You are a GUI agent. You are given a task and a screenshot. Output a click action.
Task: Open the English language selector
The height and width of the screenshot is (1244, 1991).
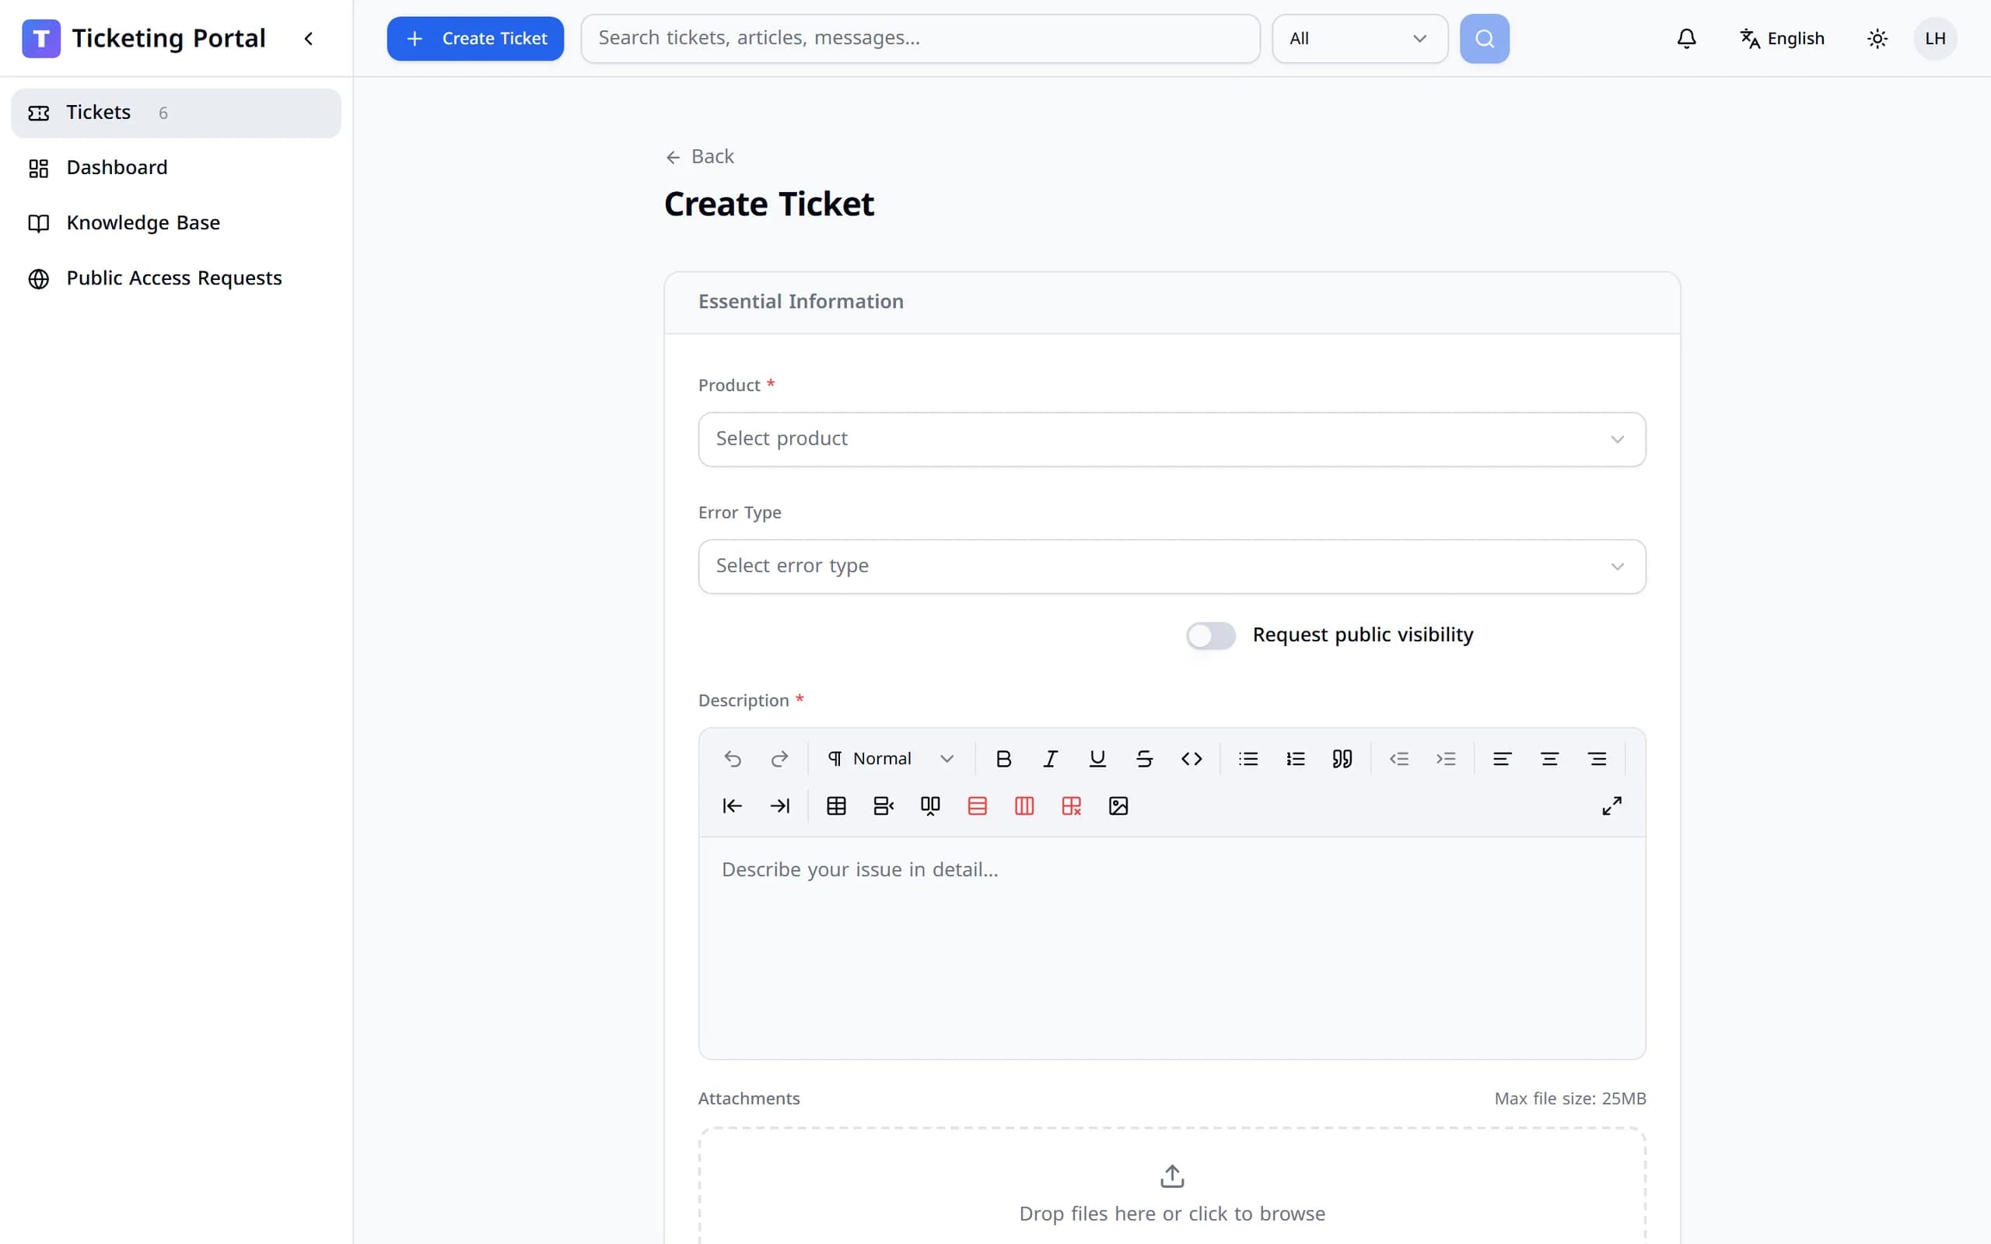pyautogui.click(x=1782, y=39)
